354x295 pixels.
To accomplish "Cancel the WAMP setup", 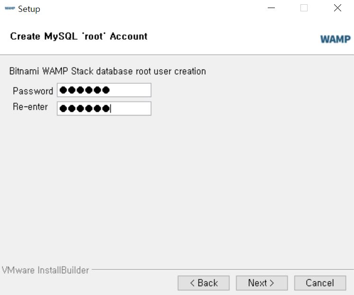I will coord(320,283).
